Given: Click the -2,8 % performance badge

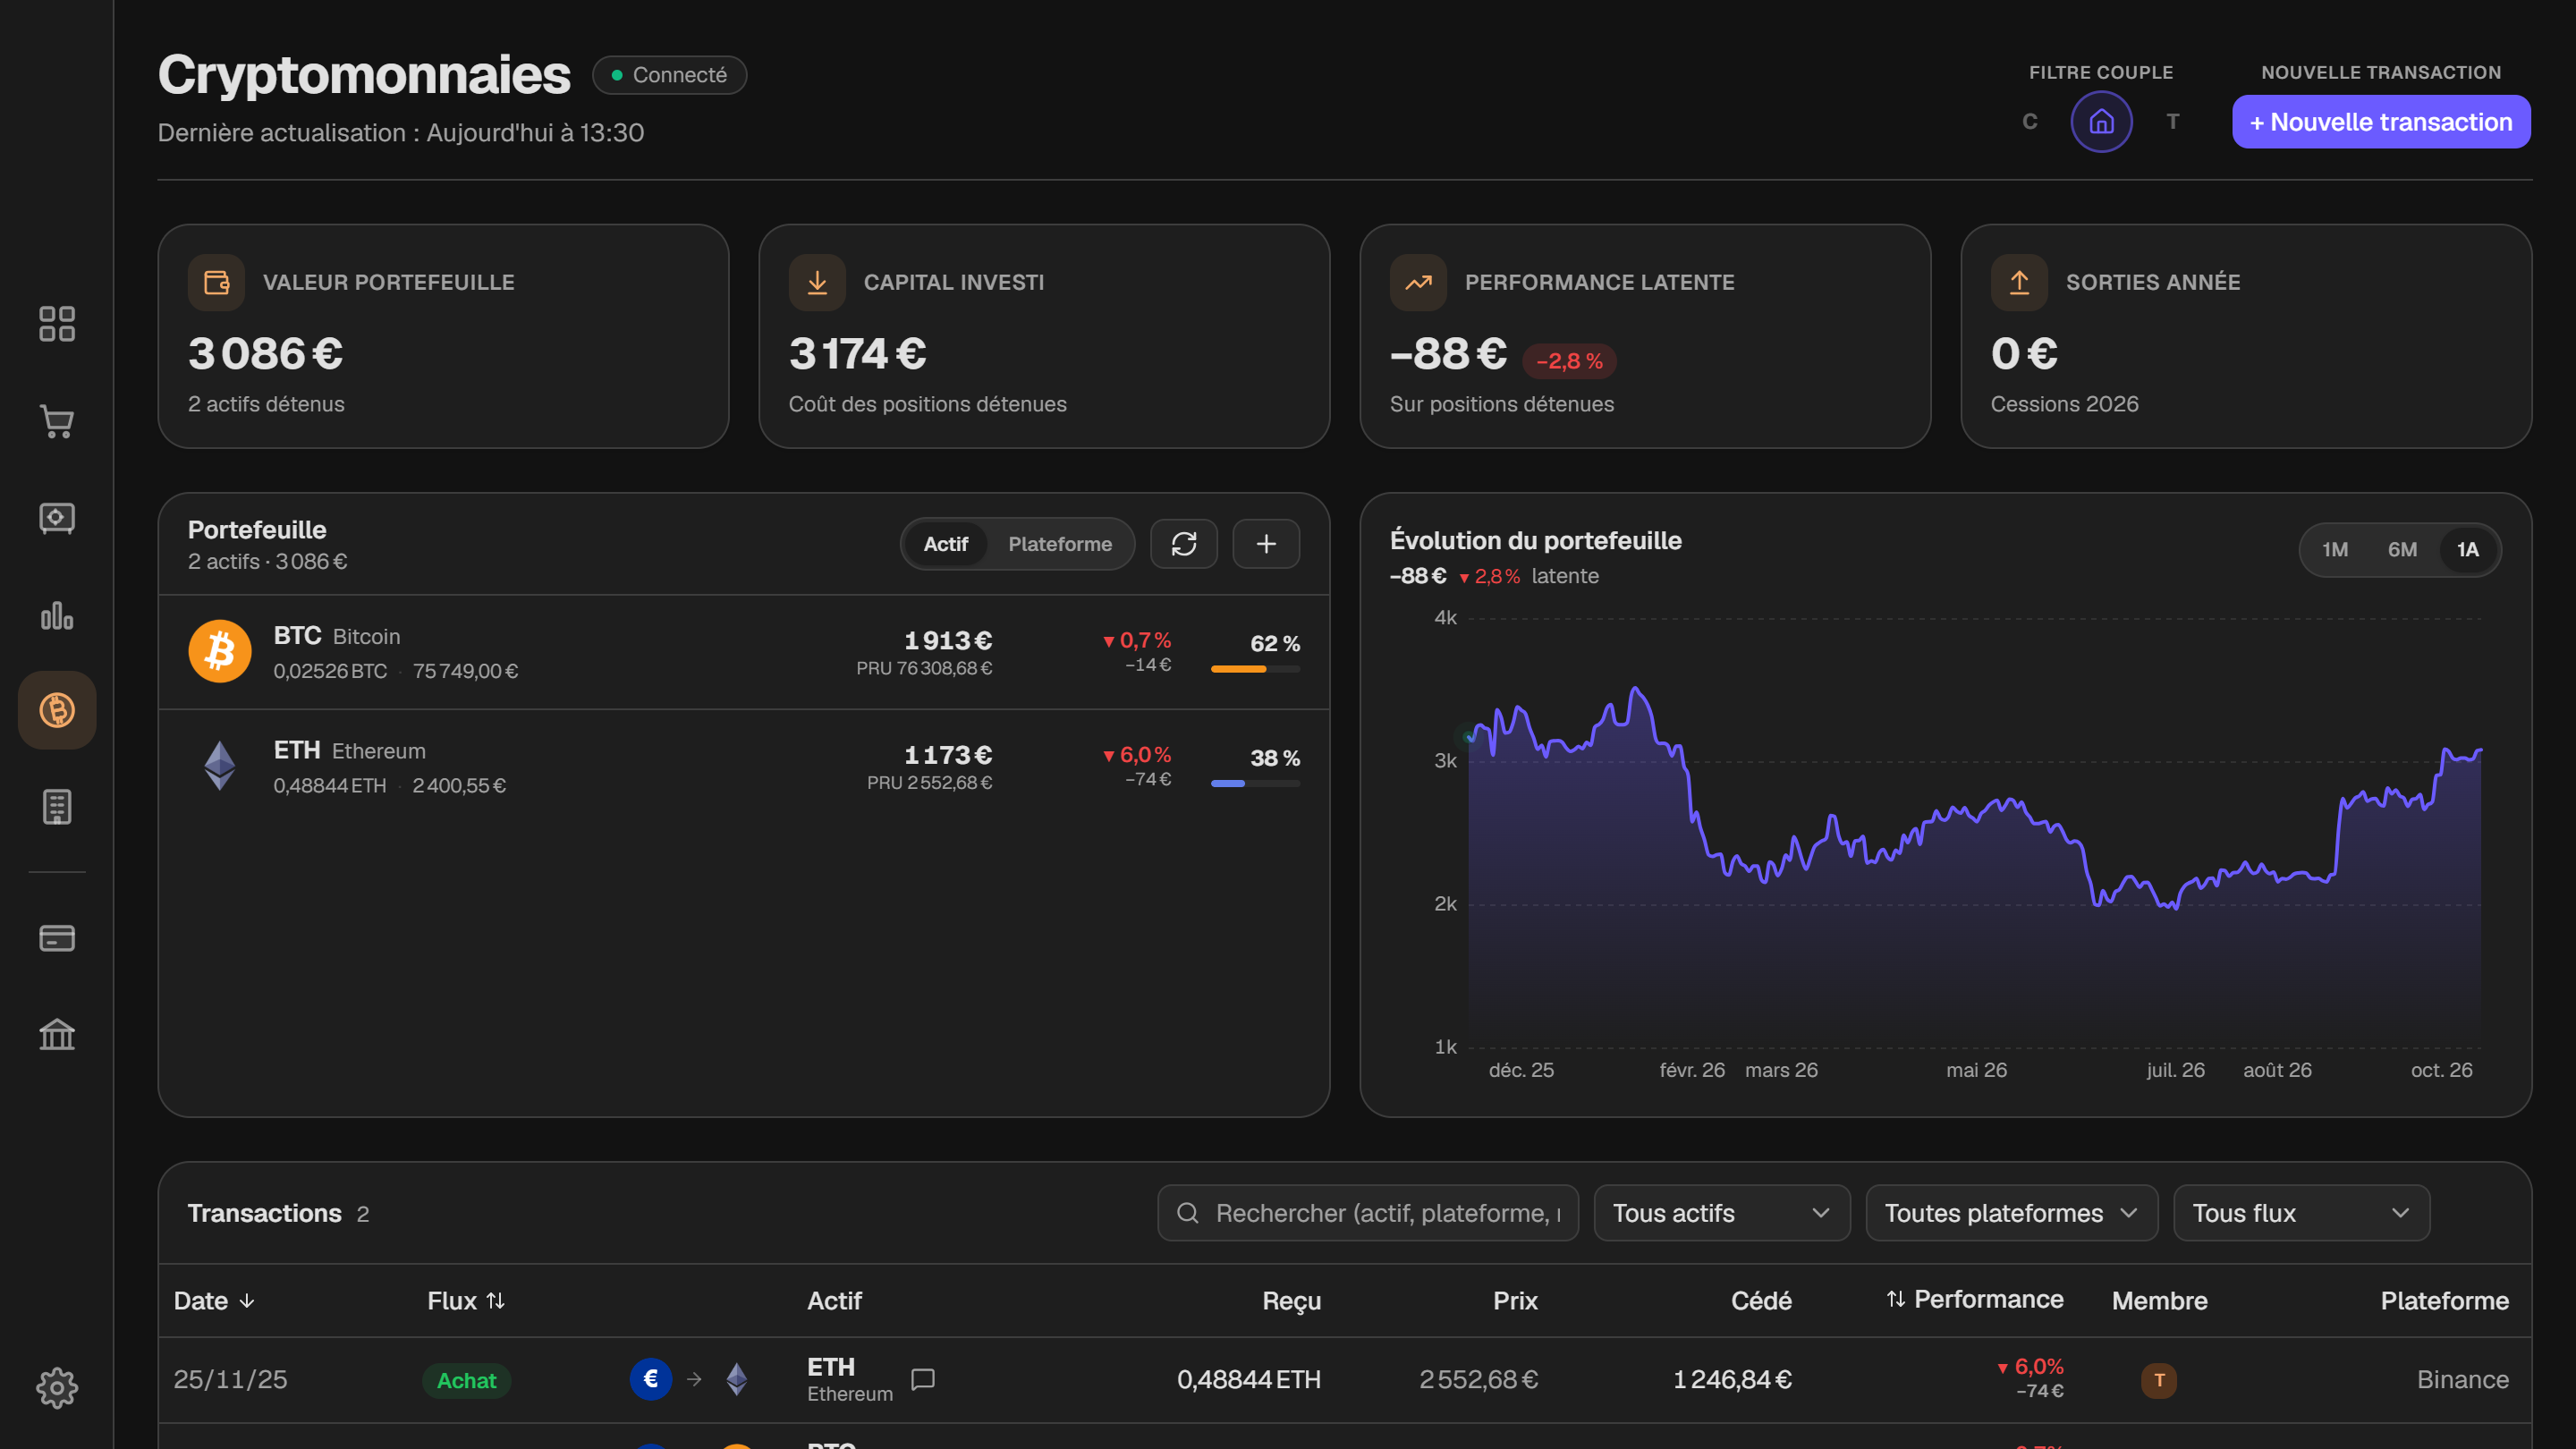Looking at the screenshot, I should point(1569,361).
